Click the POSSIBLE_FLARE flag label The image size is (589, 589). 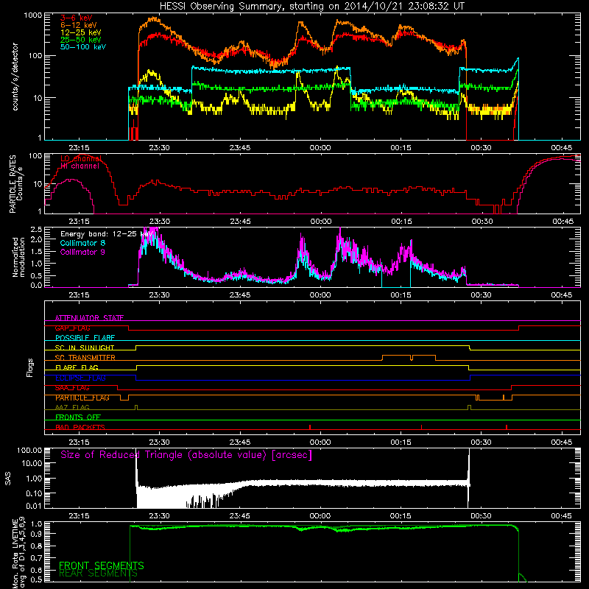[85, 338]
